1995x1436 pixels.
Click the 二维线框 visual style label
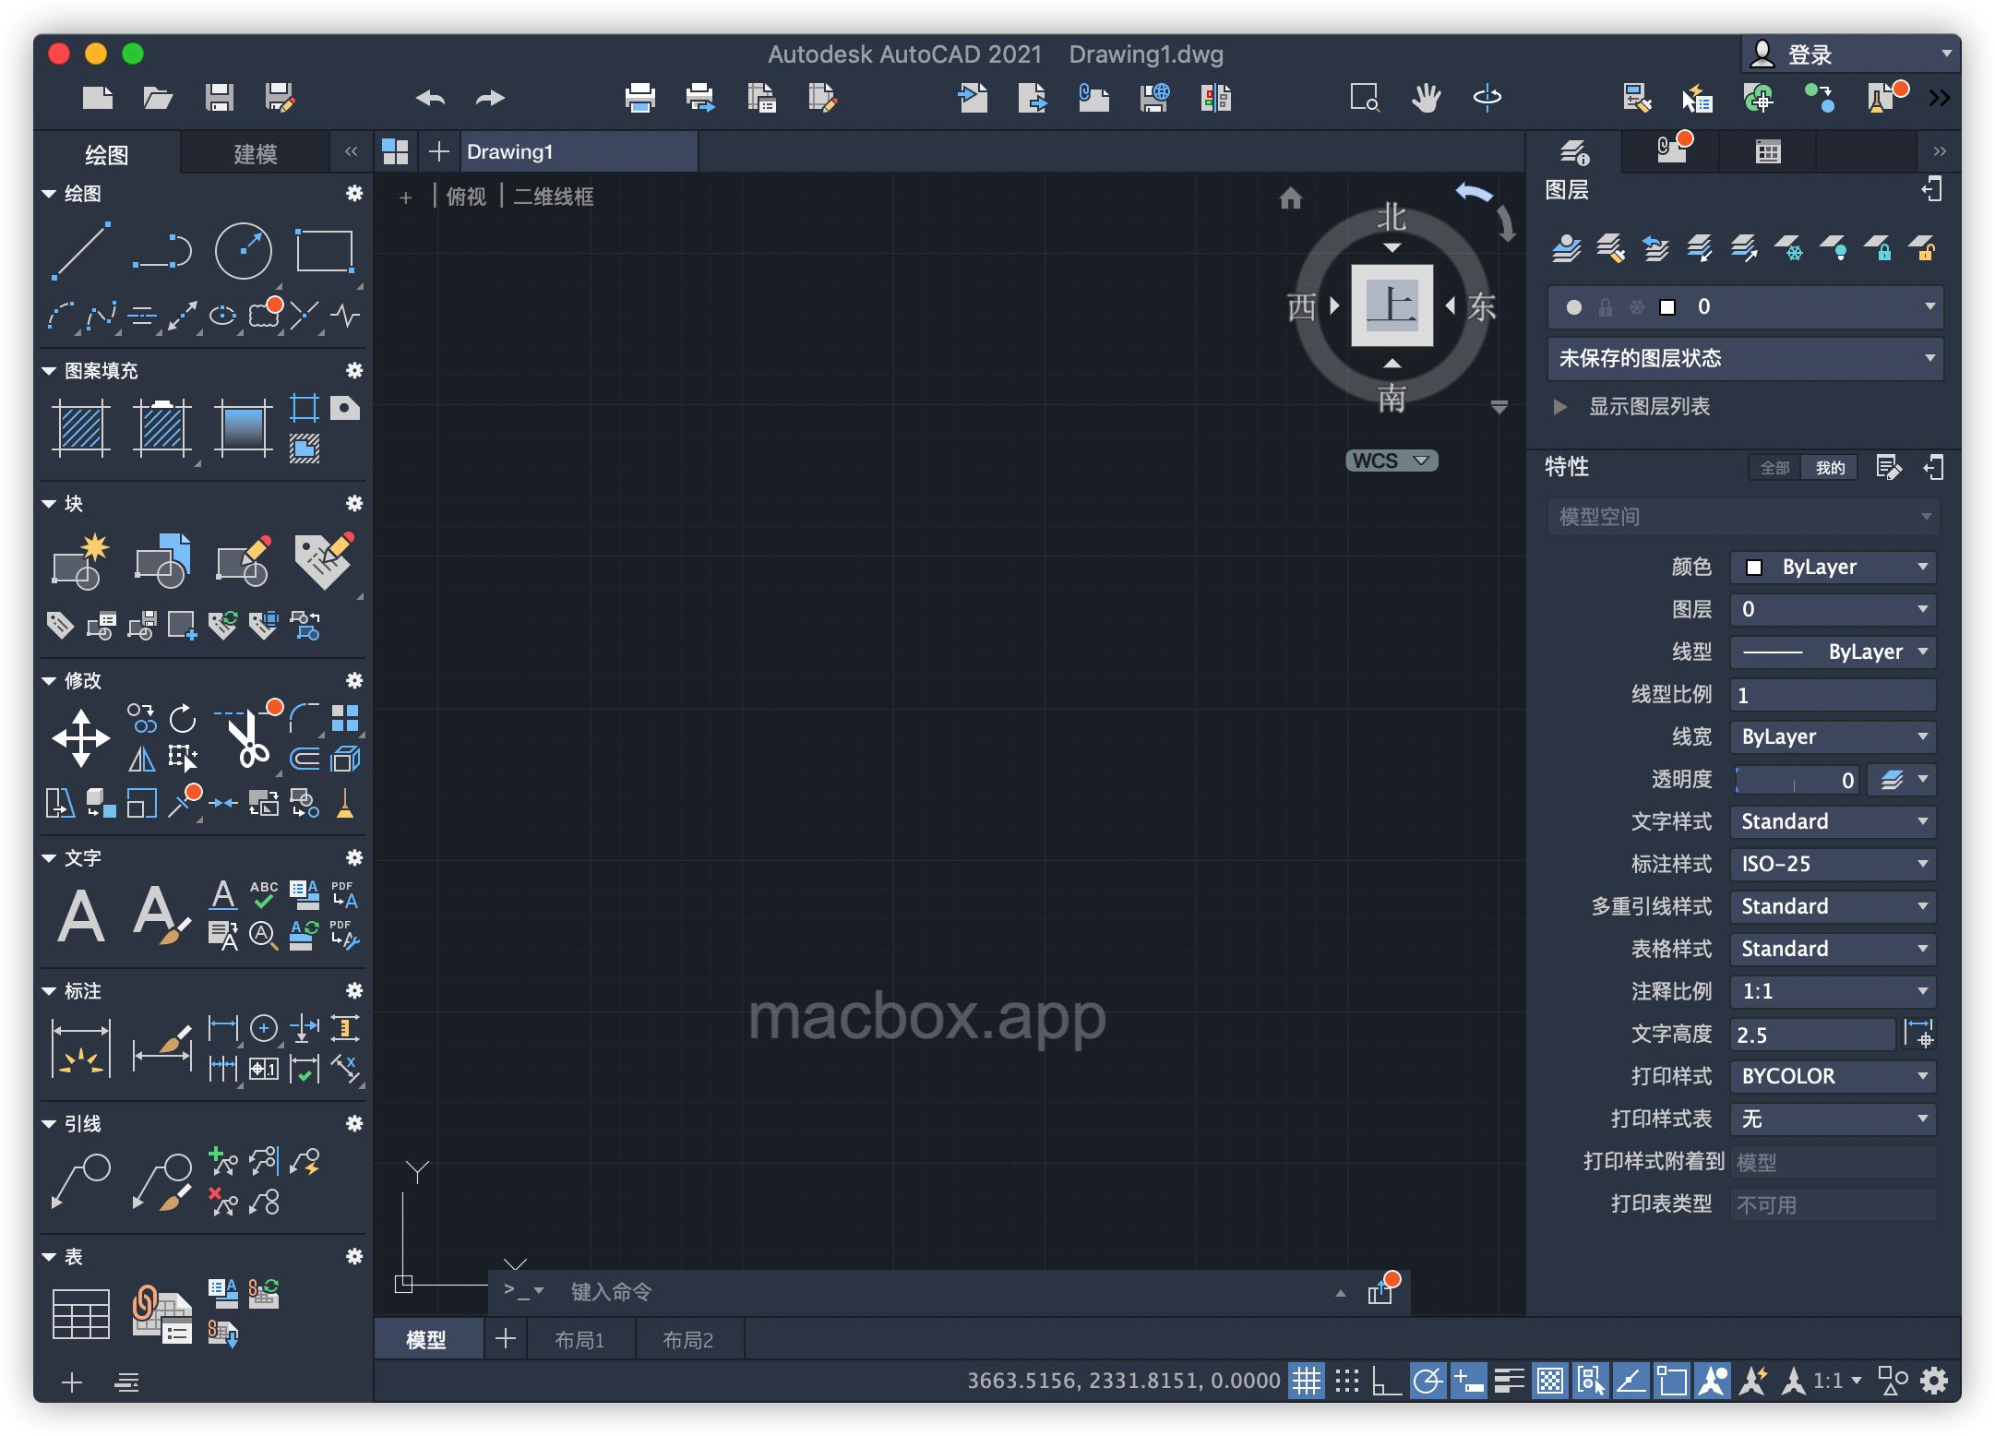pyautogui.click(x=553, y=197)
